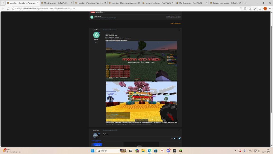Open the Copilot icon in taskbar
Viewport: 273px width, 154px height.
[x=137, y=151]
